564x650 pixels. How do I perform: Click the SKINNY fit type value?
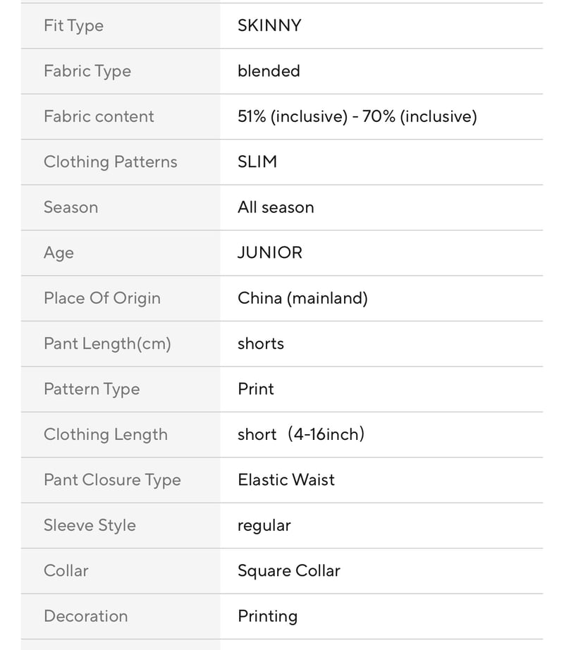269,25
